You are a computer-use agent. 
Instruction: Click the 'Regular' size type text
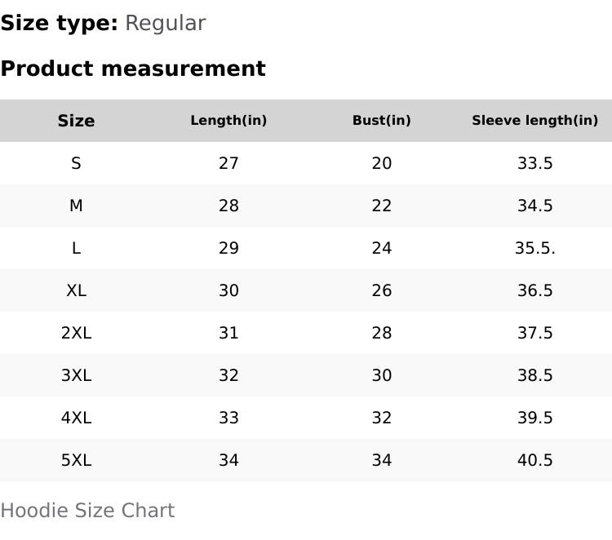[165, 23]
